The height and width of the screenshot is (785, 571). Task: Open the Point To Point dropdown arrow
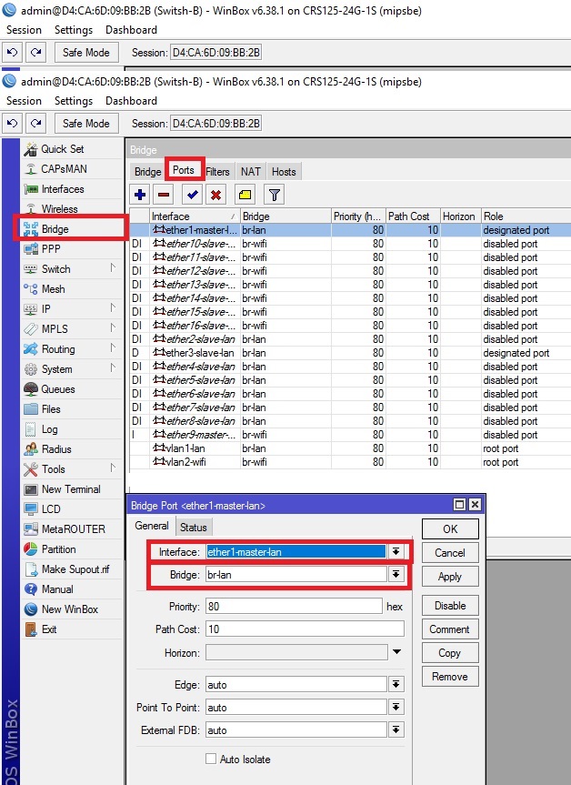(x=396, y=707)
